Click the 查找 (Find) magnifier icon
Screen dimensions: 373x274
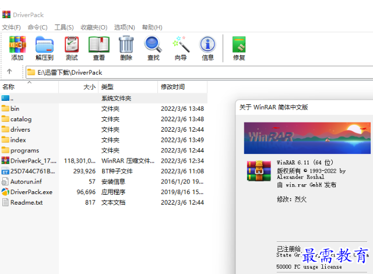coord(153,45)
